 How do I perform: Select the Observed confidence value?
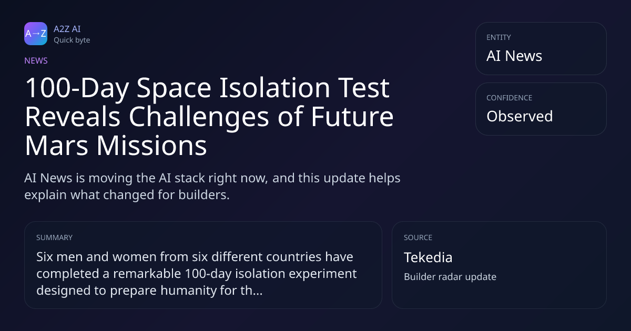[x=520, y=116]
